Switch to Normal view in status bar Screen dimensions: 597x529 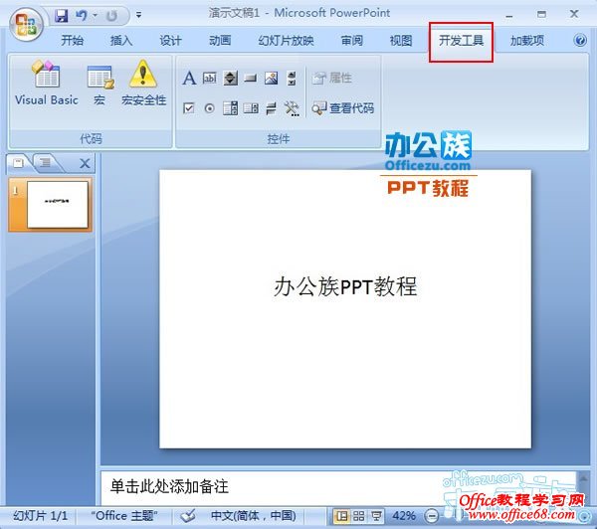[x=341, y=516]
